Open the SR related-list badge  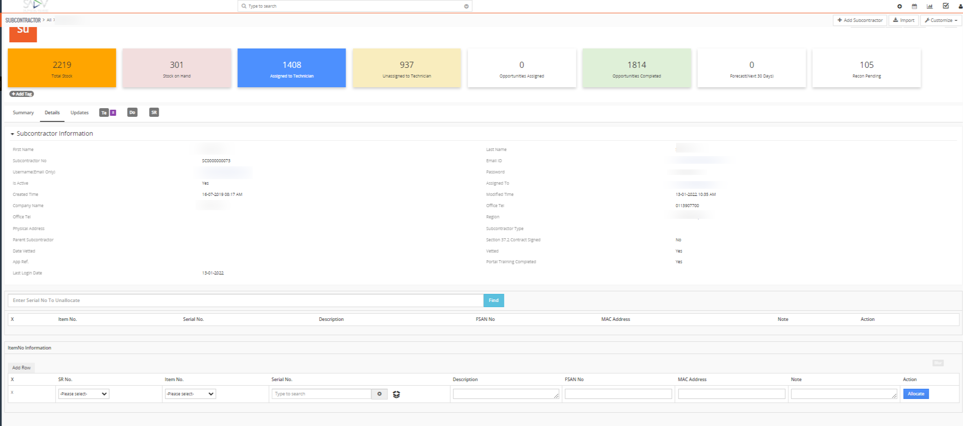click(x=154, y=113)
